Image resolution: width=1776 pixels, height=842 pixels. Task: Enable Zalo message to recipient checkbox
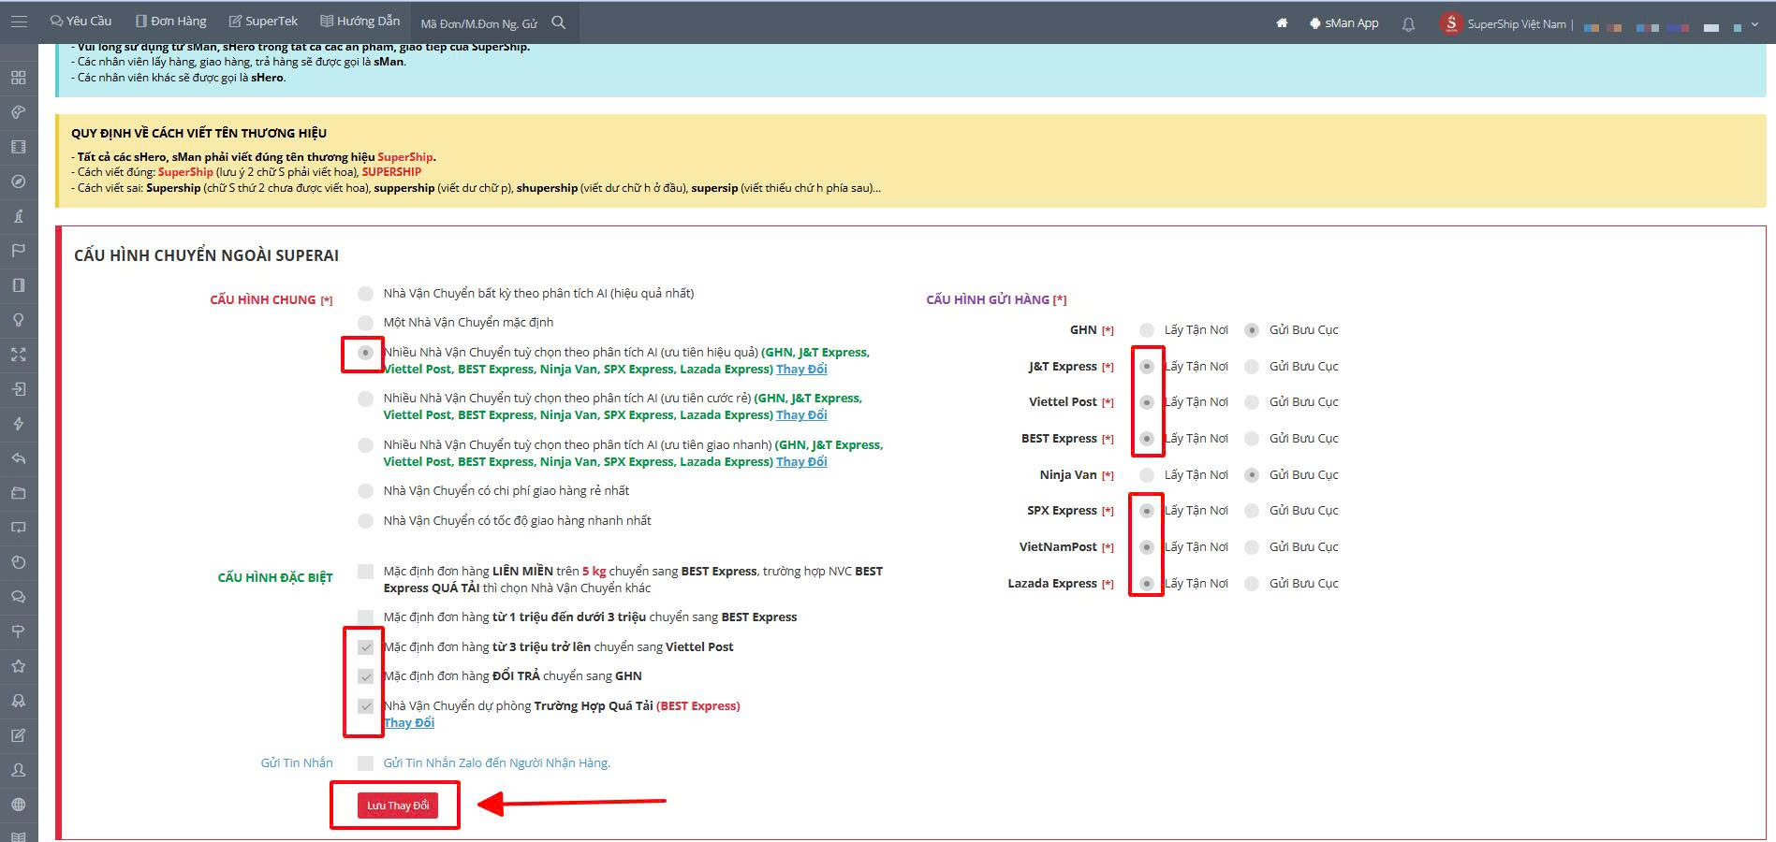click(x=366, y=763)
